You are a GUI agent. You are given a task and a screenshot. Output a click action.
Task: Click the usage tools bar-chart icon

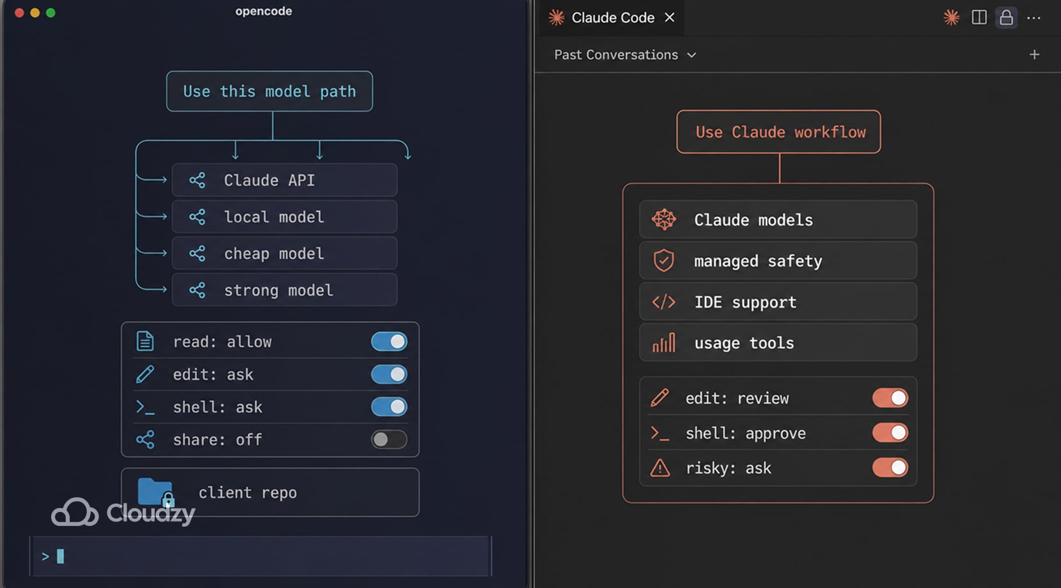coord(663,343)
